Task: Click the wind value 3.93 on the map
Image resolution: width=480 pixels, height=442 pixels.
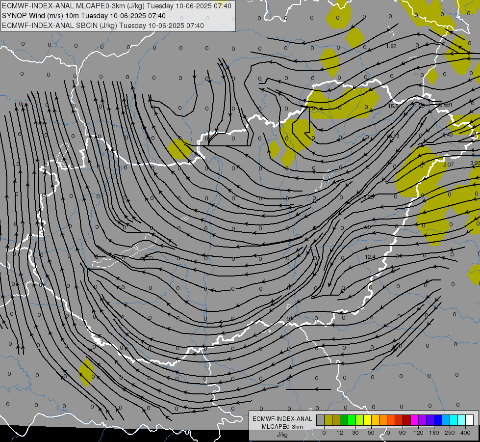Action: click(x=475, y=163)
